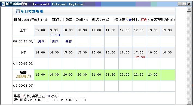Click the Internet Explorer icon in title bar
Image resolution: width=193 pixels, height=108 pixels.
(x=3, y=4)
